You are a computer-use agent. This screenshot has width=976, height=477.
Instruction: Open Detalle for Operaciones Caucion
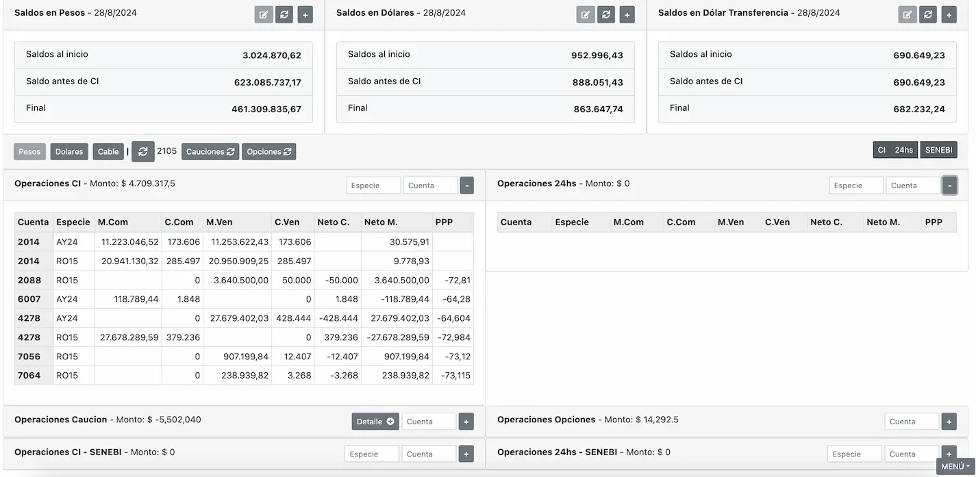[375, 422]
